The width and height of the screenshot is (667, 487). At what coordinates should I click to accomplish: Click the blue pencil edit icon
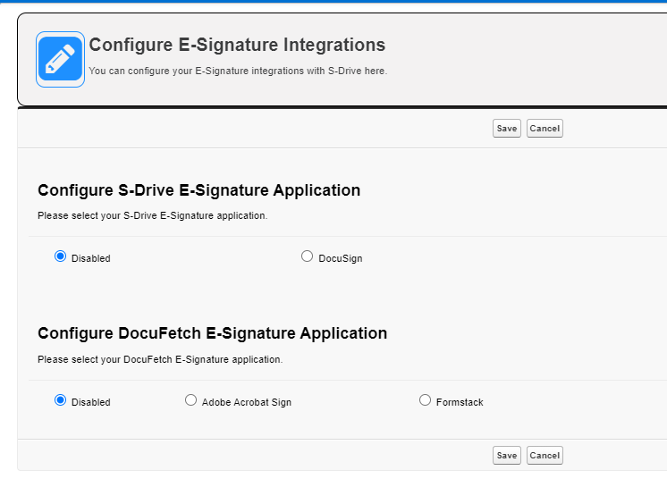[60, 60]
